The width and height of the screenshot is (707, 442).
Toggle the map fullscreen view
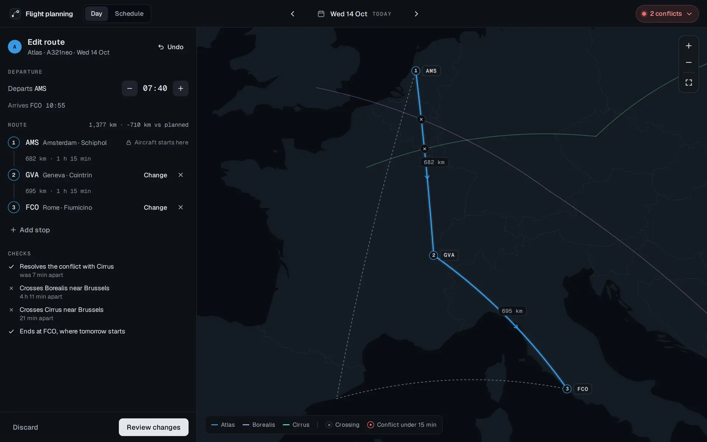(689, 83)
